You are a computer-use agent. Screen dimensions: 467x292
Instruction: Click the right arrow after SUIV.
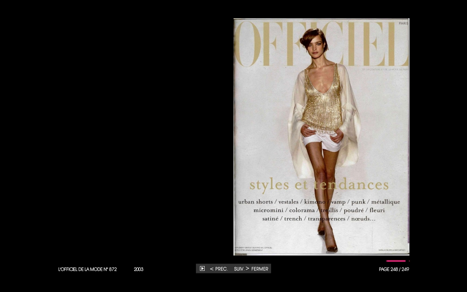[x=247, y=269]
